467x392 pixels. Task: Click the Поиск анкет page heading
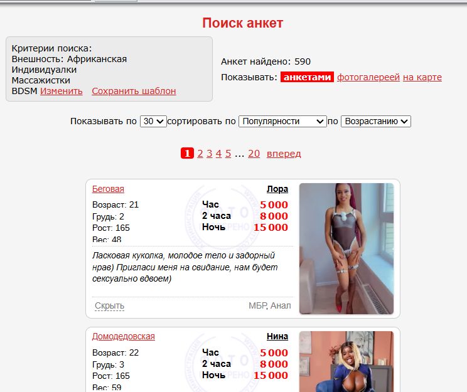[243, 23]
